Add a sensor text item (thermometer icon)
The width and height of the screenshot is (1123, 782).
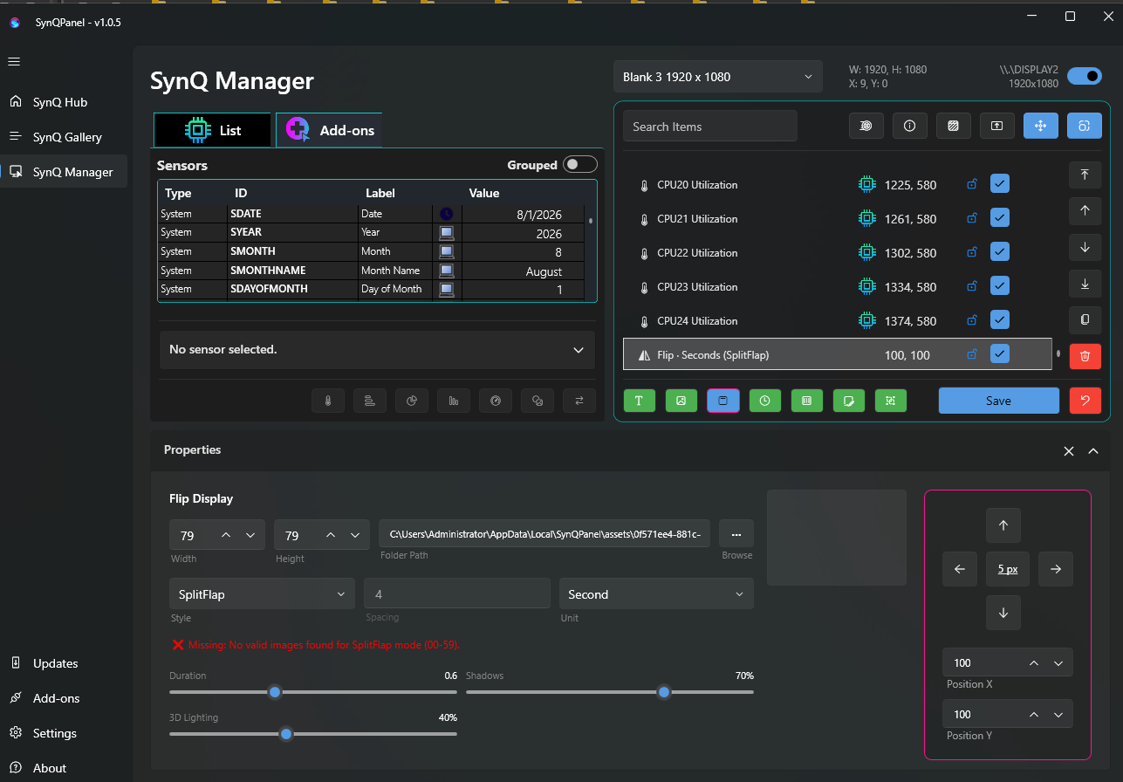328,401
